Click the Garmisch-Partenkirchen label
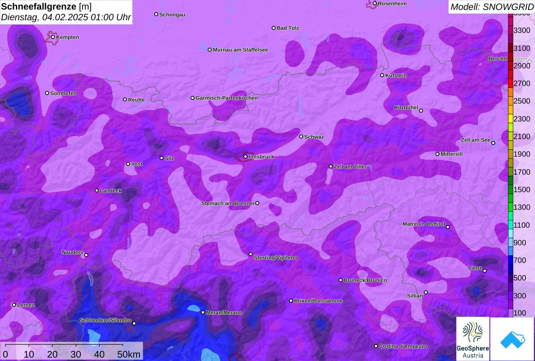This screenshot has height=361, width=535. [227, 98]
